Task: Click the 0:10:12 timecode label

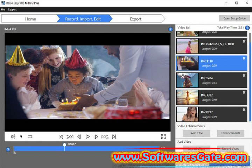Action: click(72, 144)
